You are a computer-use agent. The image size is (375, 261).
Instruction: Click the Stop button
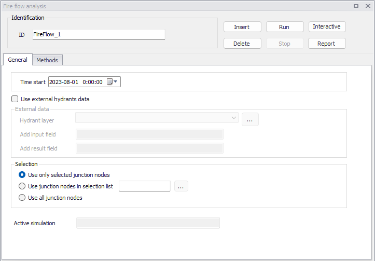(x=285, y=44)
